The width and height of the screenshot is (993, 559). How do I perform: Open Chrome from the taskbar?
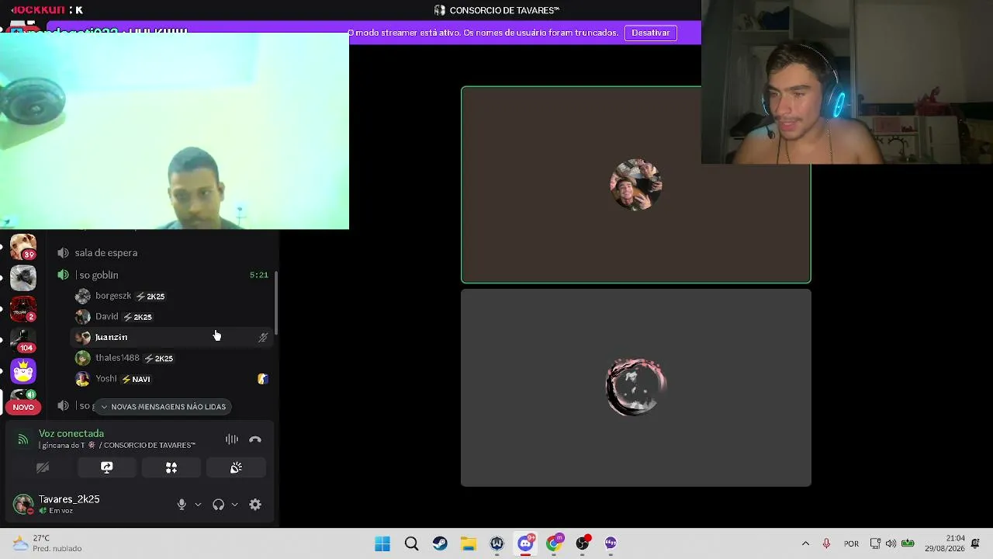555,543
